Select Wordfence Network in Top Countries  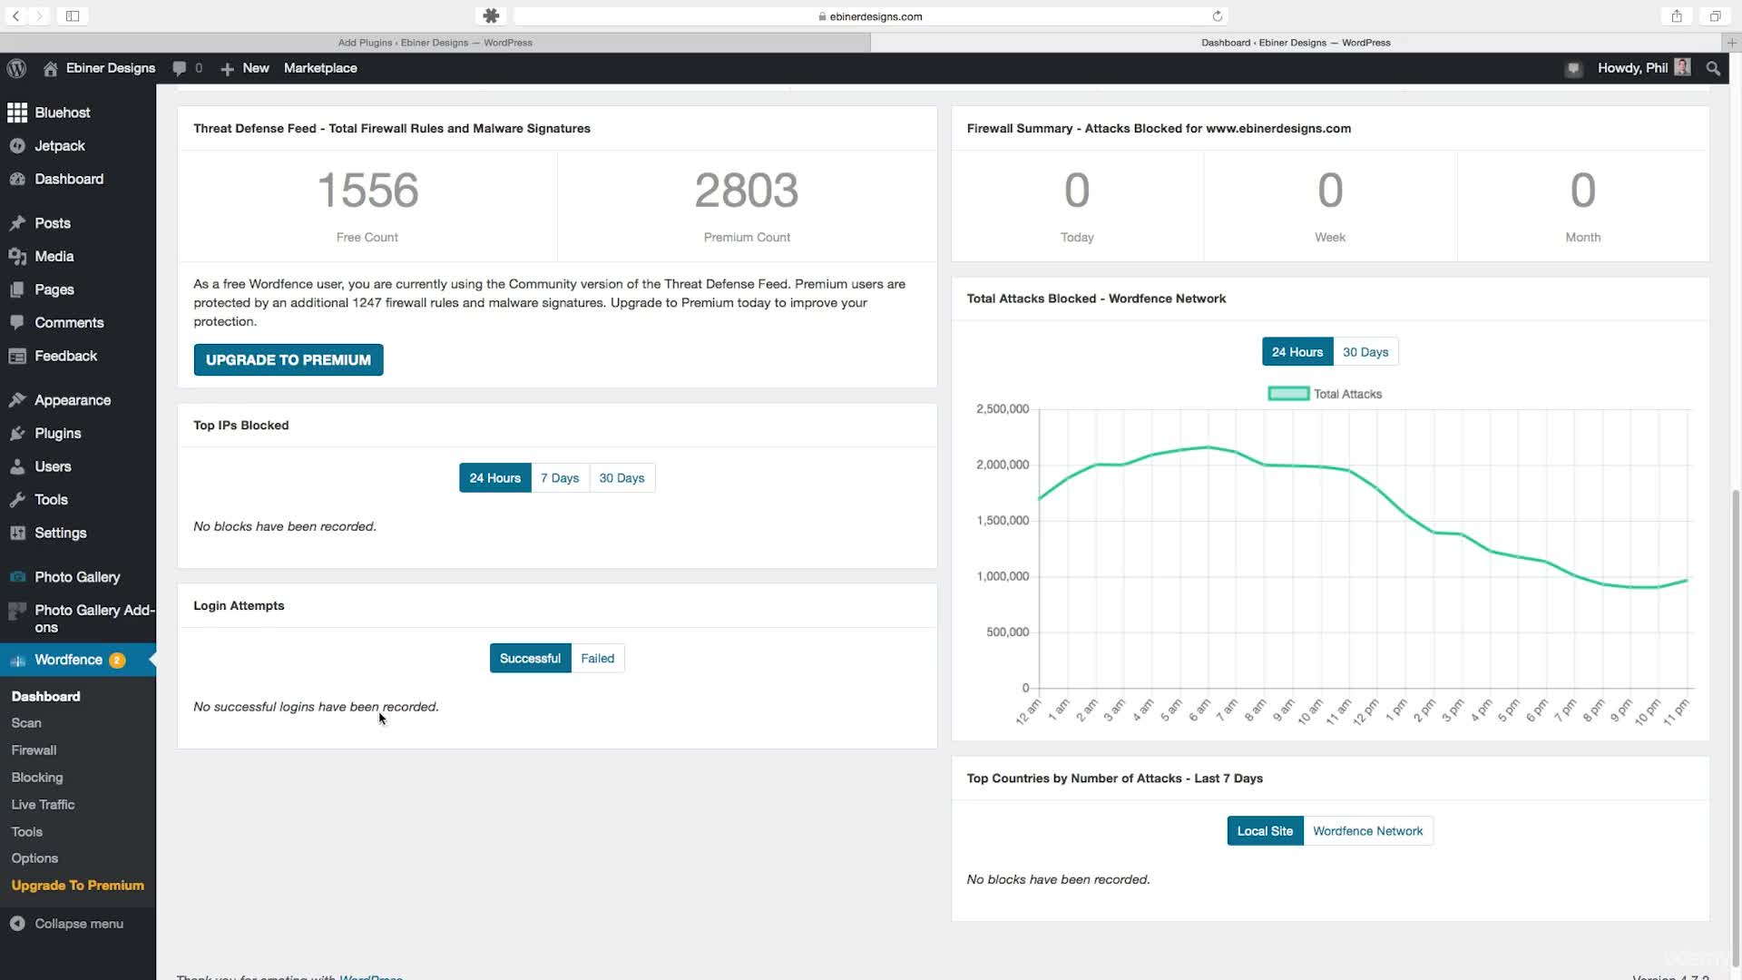[1367, 831]
